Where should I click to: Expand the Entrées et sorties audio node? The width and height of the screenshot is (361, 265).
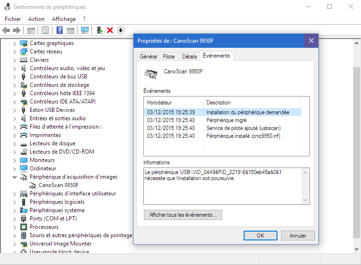coord(14,119)
